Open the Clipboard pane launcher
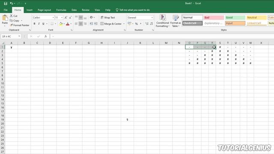 (30, 30)
